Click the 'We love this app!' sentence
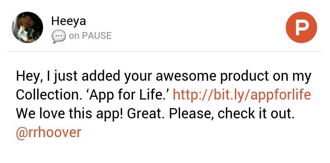 [x=69, y=114]
